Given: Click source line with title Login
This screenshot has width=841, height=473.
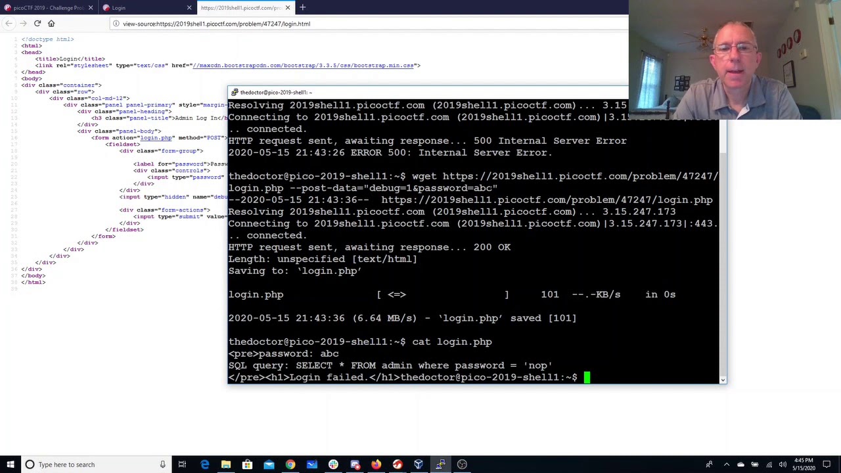Looking at the screenshot, I should (70, 59).
